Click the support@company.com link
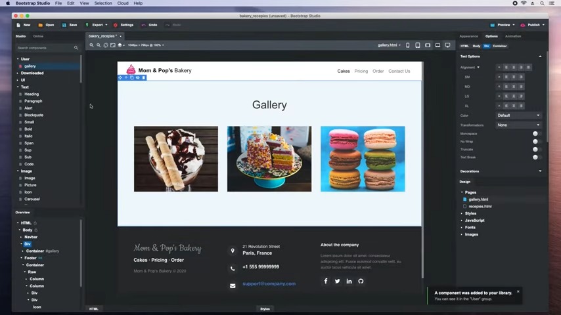Image resolution: width=561 pixels, height=315 pixels. [269, 283]
